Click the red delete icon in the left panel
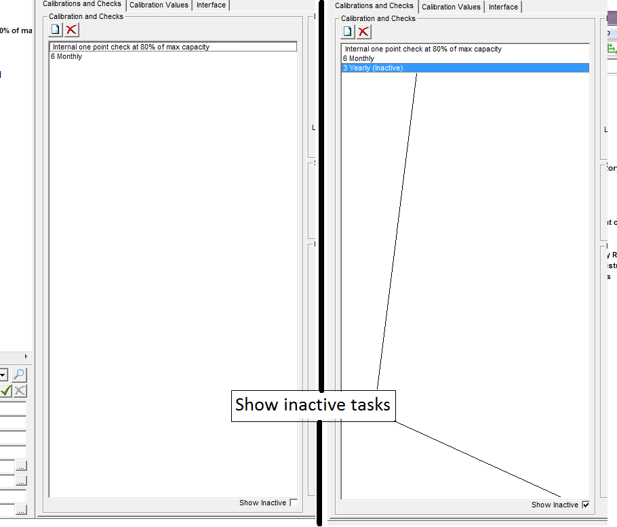617x527 pixels. tap(71, 29)
